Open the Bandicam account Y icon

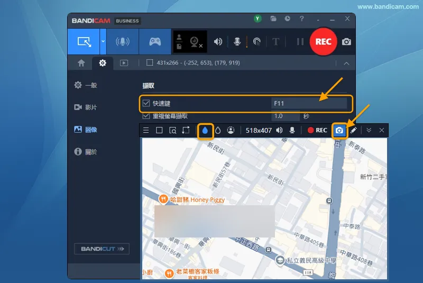(x=258, y=19)
